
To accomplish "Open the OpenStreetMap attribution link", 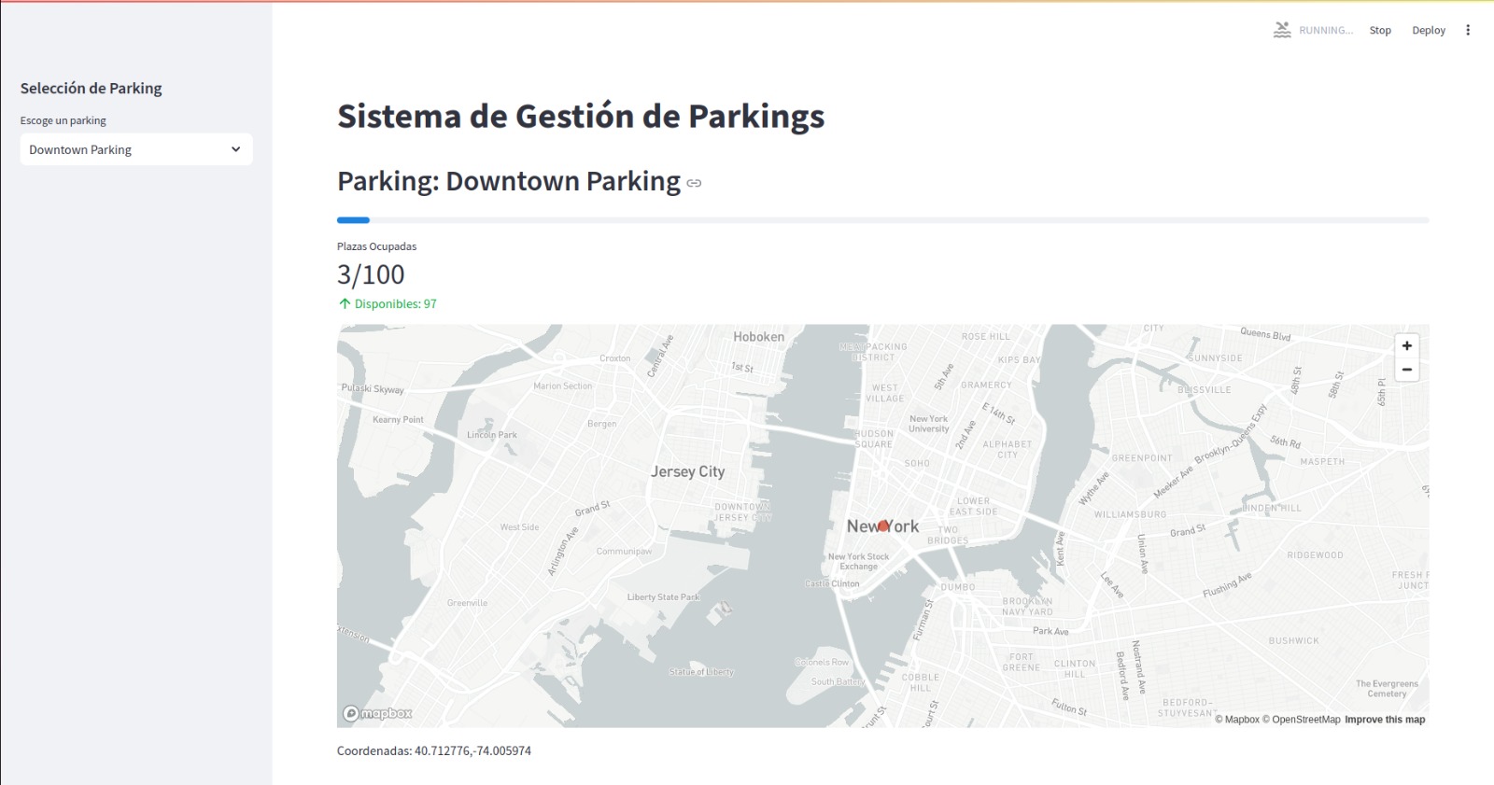I will 1302,720.
